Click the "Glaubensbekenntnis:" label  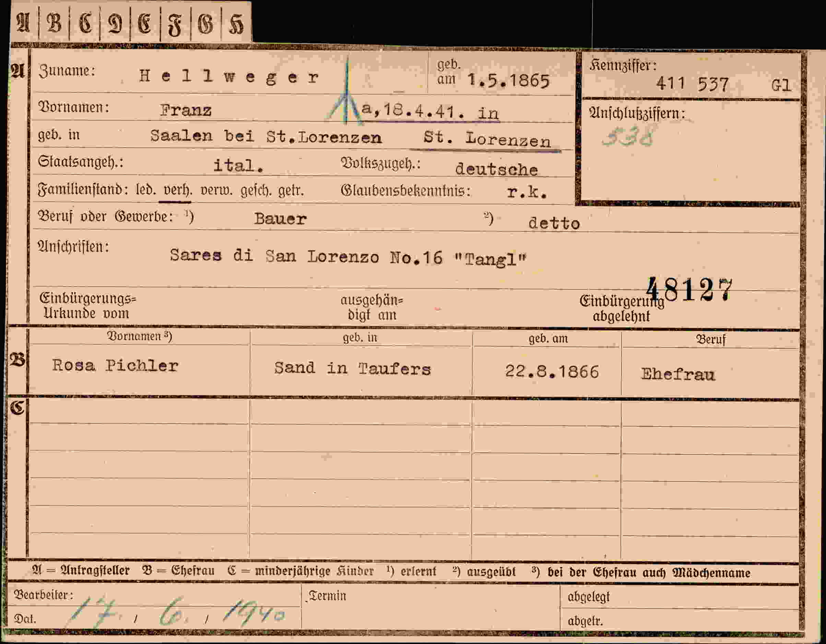pos(405,191)
